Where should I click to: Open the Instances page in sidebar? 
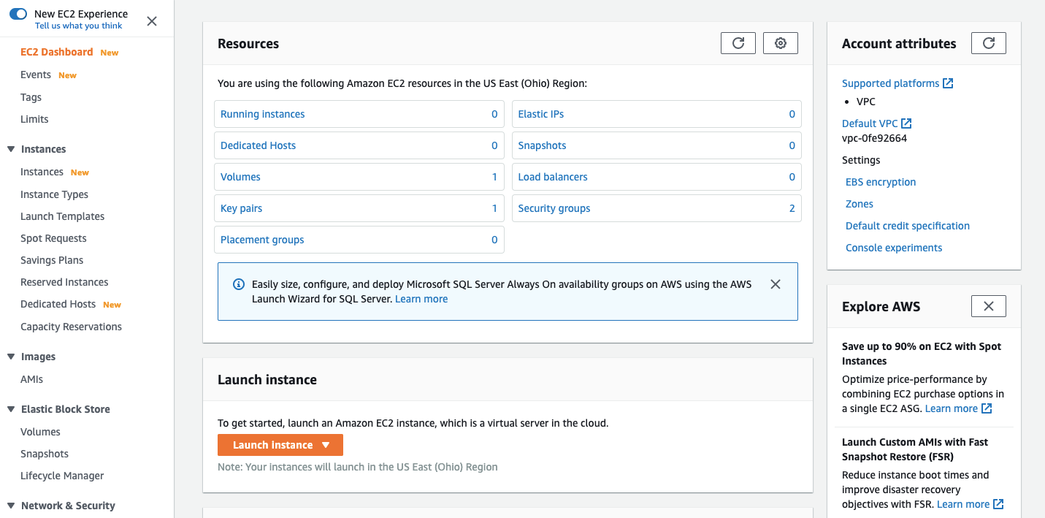[42, 172]
